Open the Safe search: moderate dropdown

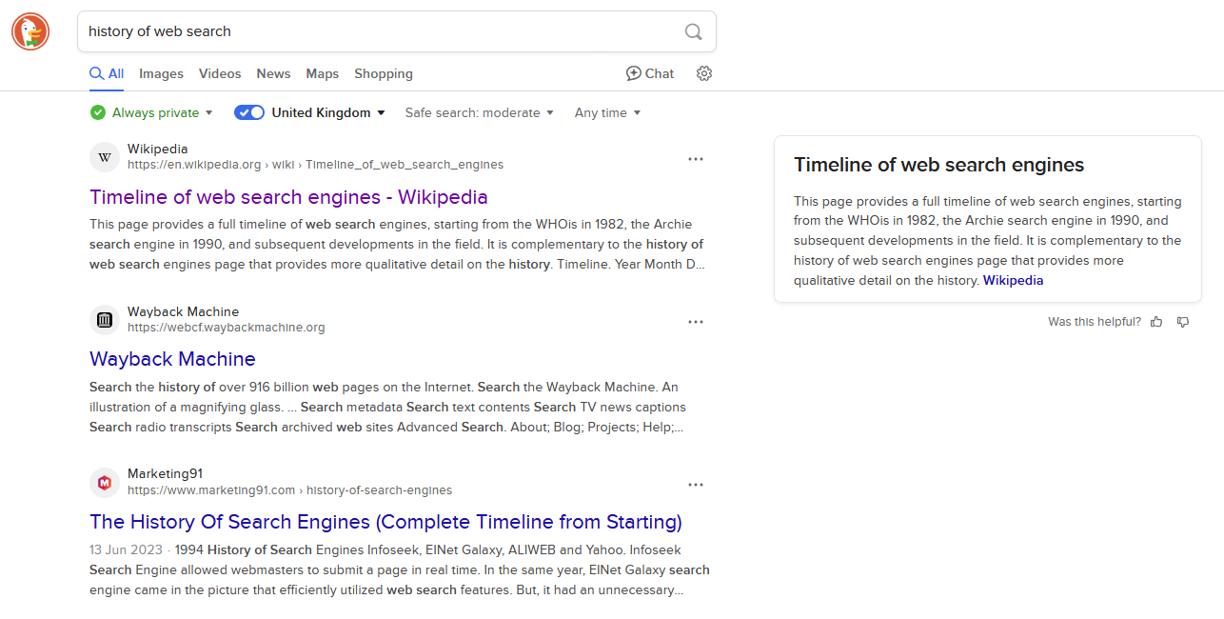tap(479, 112)
